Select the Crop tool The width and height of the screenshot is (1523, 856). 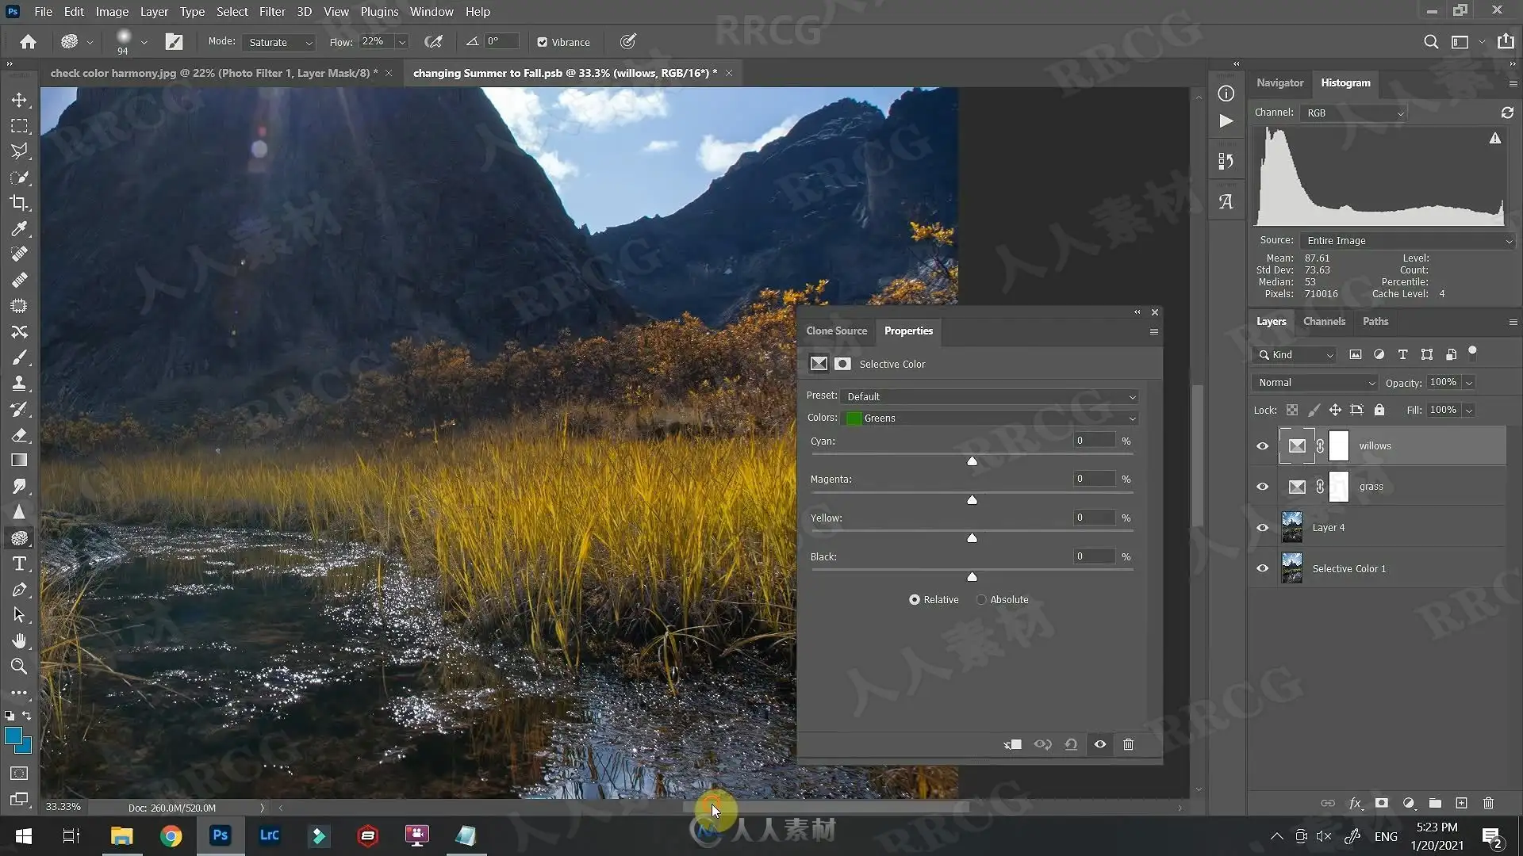click(19, 203)
